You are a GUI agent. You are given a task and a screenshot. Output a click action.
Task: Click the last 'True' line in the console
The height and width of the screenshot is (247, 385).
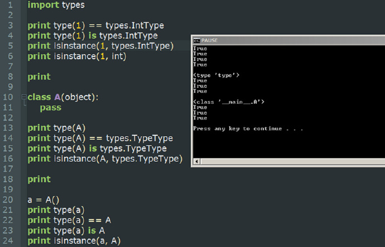(x=200, y=118)
